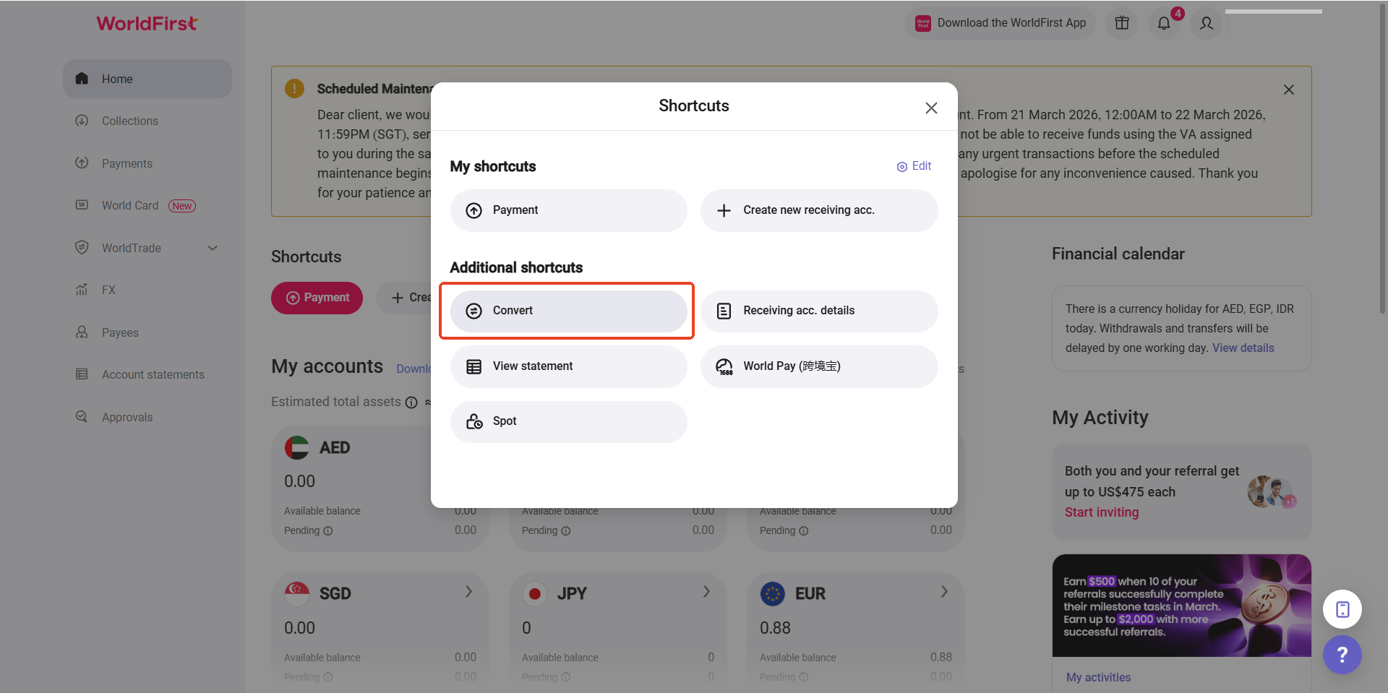Open the EUR account chevron
1388x693 pixels.
coord(944,592)
